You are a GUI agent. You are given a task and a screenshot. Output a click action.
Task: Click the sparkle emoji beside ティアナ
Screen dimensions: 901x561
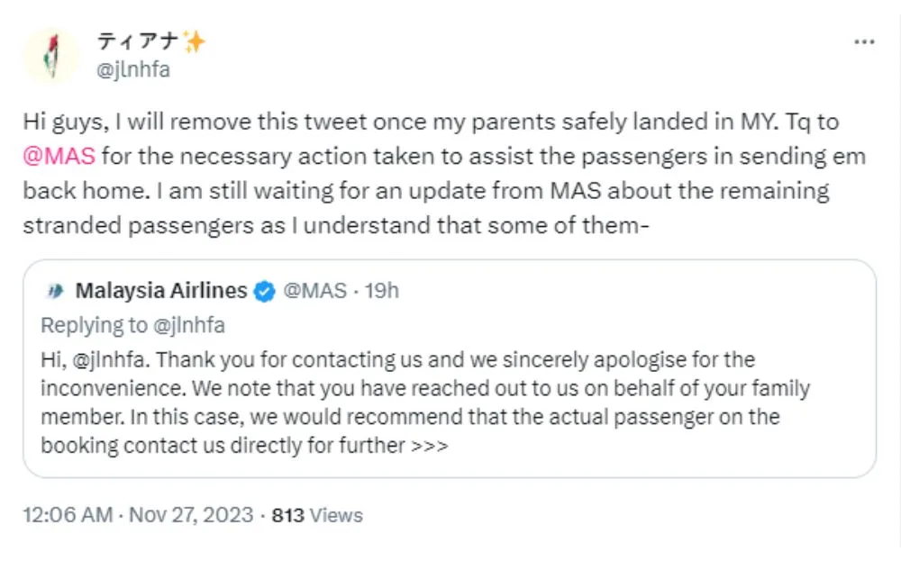[194, 41]
